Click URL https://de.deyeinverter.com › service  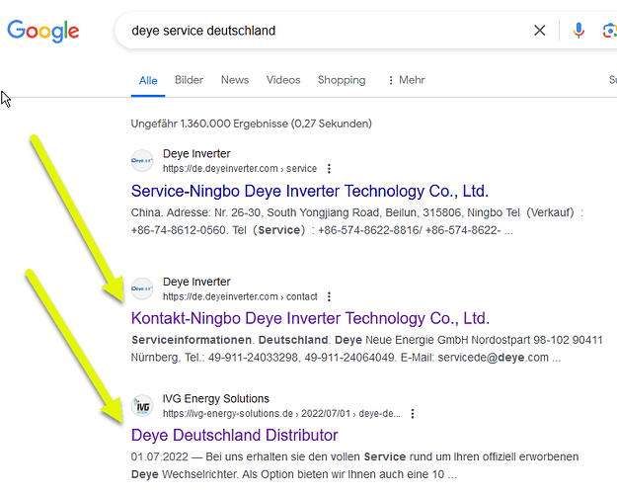click(240, 169)
